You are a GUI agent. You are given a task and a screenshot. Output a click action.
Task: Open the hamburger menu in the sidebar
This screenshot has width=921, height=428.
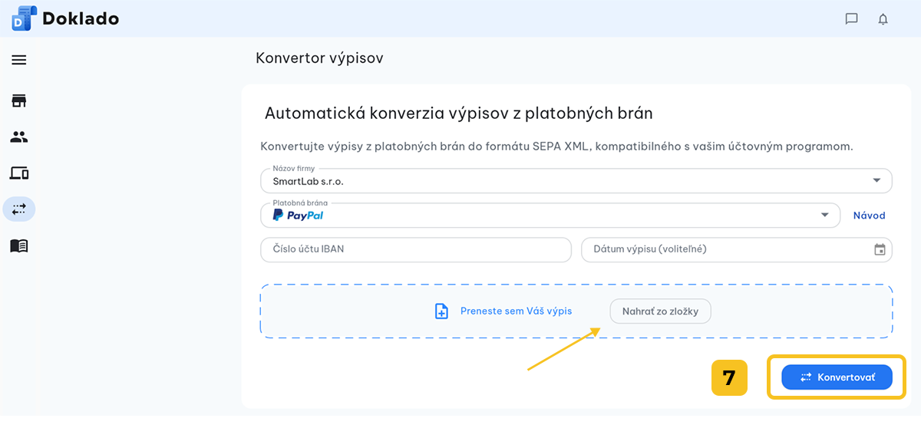click(x=19, y=60)
